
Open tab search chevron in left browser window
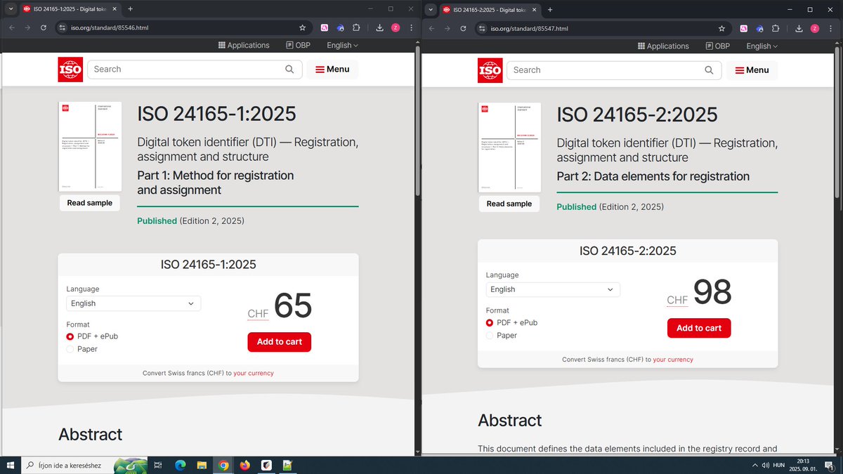[11, 8]
